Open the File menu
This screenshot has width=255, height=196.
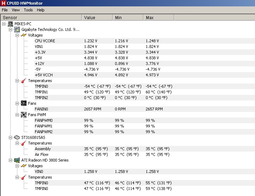5,10
